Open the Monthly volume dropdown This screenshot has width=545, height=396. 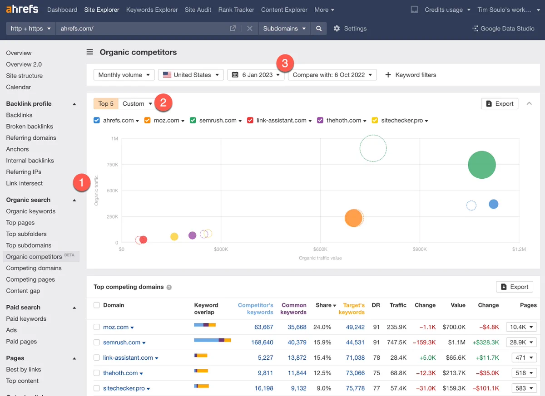click(124, 75)
